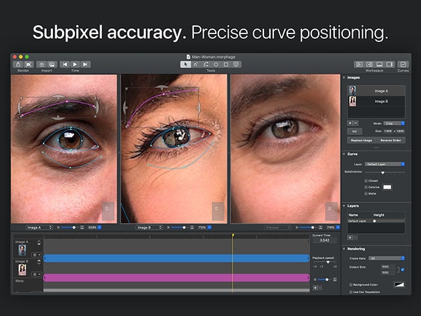Click the Import image picture icon
Viewport: 421px width, 316px height.
click(x=52, y=64)
